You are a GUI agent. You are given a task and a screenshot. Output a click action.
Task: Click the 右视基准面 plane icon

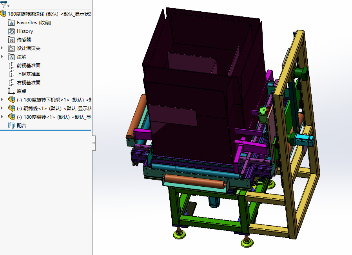coord(11,82)
